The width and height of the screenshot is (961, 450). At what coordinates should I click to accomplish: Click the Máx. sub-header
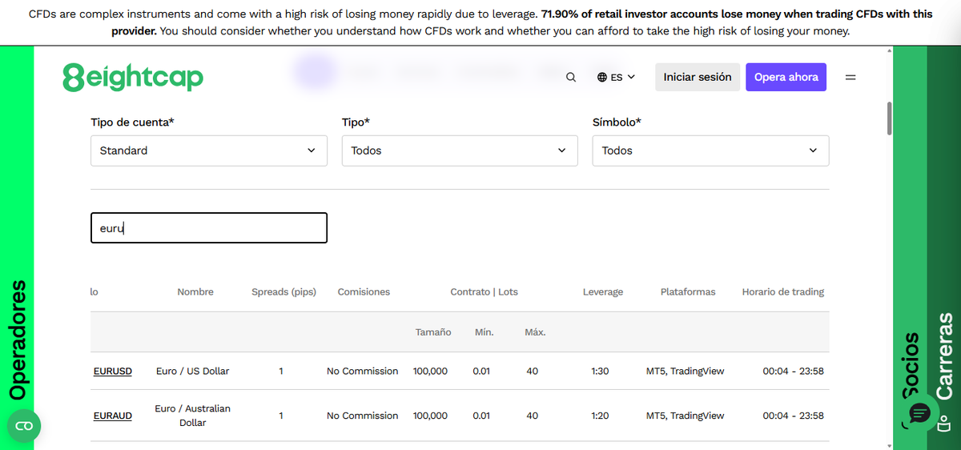(x=535, y=332)
